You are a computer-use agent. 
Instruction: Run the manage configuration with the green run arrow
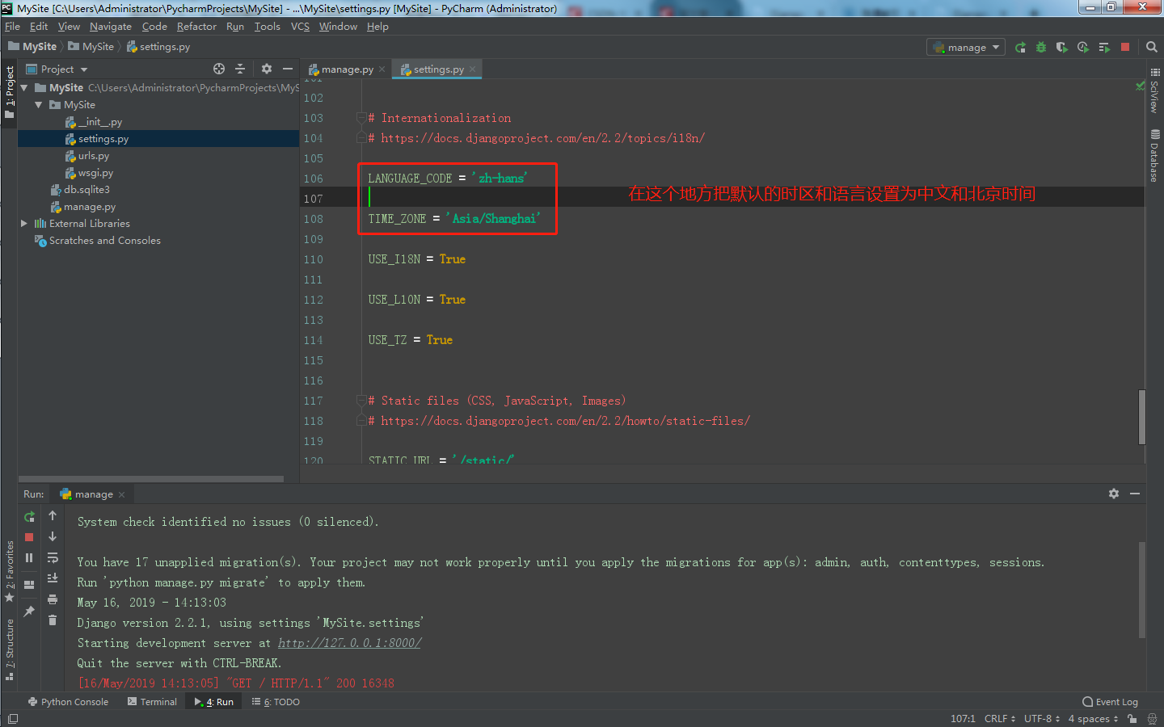pos(1021,46)
